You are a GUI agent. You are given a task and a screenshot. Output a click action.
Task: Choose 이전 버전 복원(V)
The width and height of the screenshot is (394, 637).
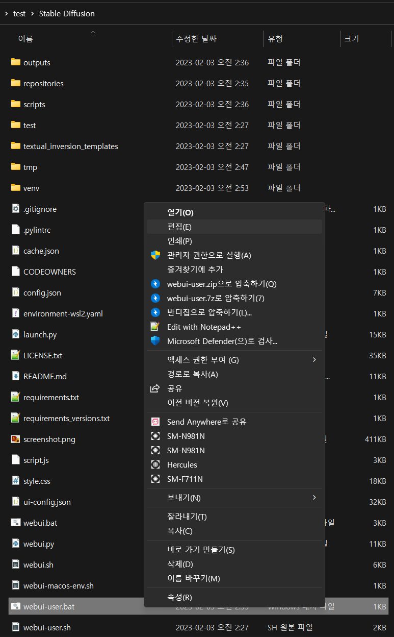(234, 403)
